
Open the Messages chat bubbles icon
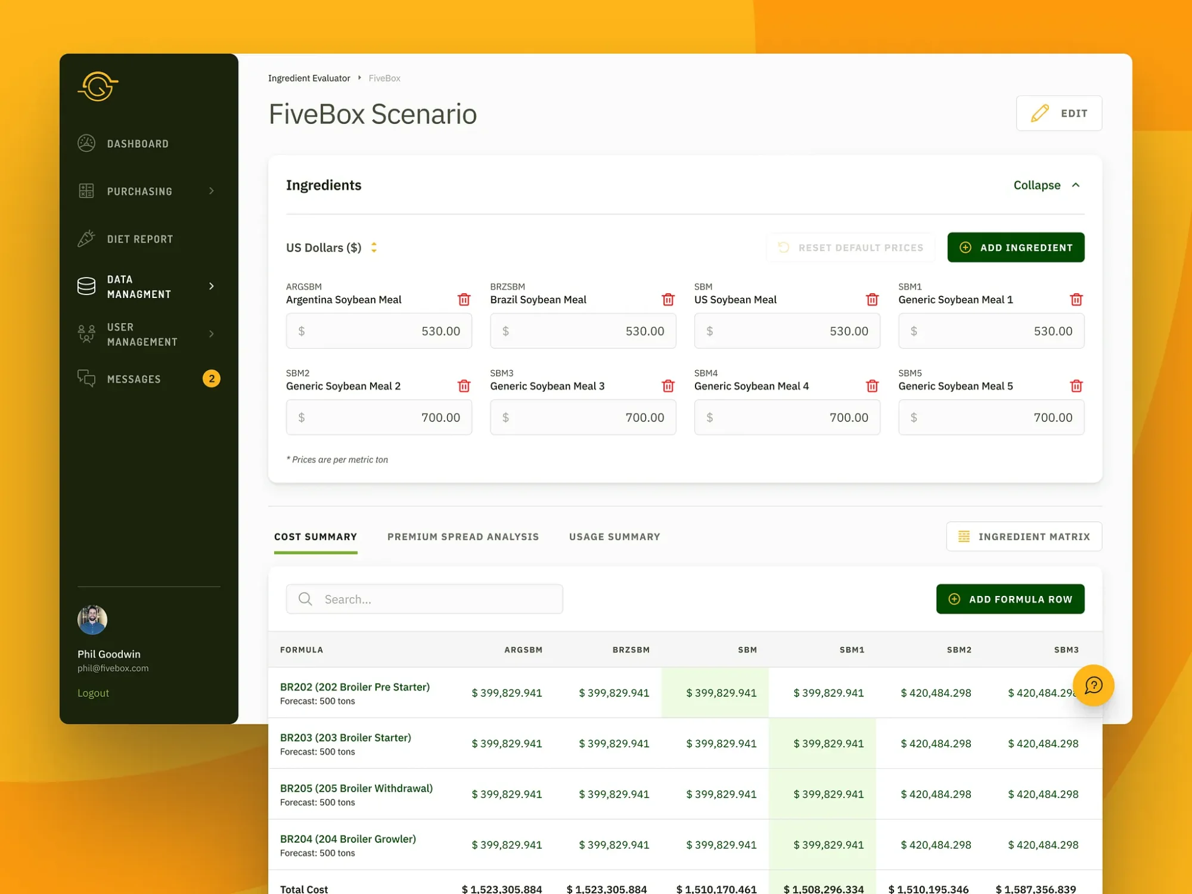pos(86,378)
